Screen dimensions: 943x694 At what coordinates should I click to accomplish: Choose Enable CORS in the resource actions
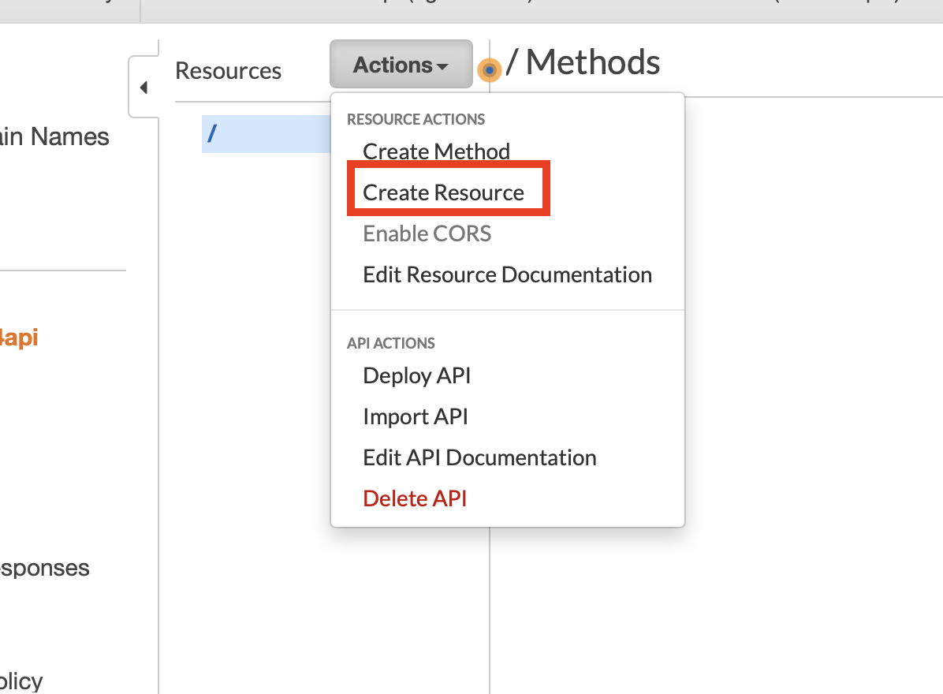pos(427,233)
